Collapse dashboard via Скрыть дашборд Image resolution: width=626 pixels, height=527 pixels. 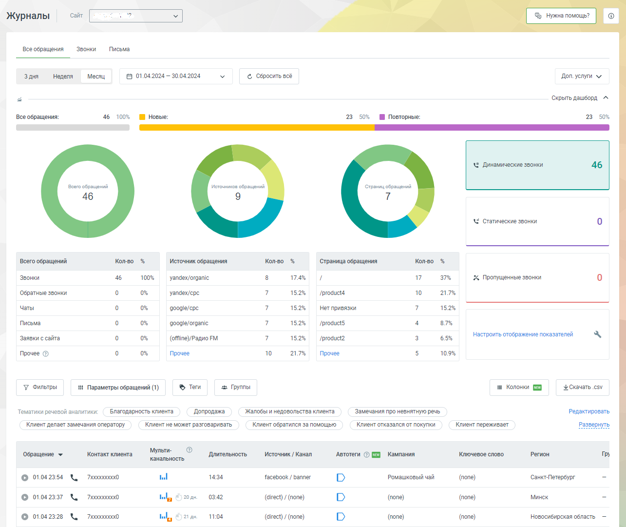tap(580, 98)
